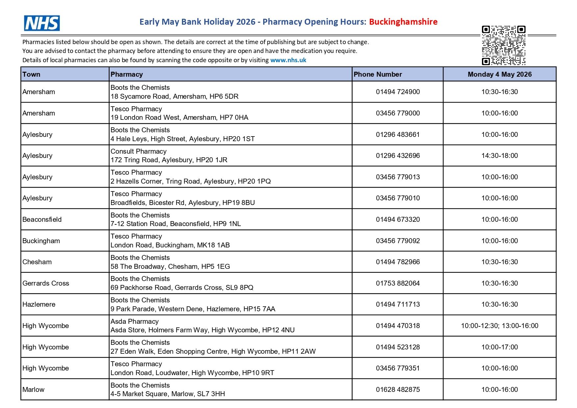Viewport: 577px width, 408px height.
Task: Click the QR code image
Action: pos(504,45)
